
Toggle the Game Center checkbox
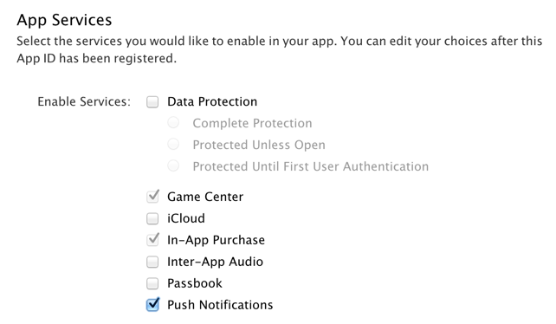(x=152, y=197)
